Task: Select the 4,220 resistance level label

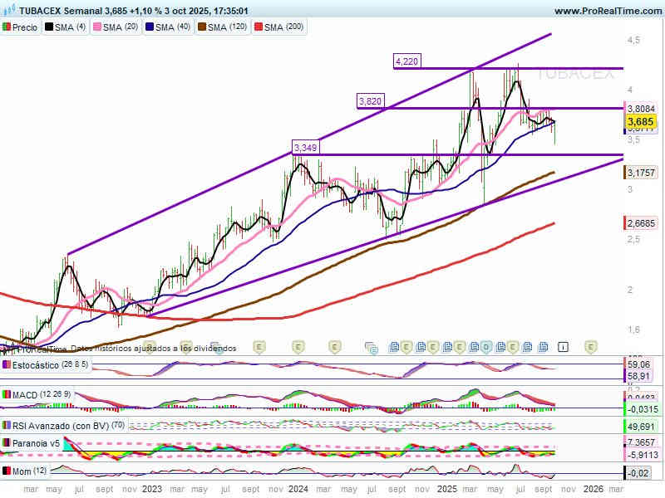Action: 406,61
